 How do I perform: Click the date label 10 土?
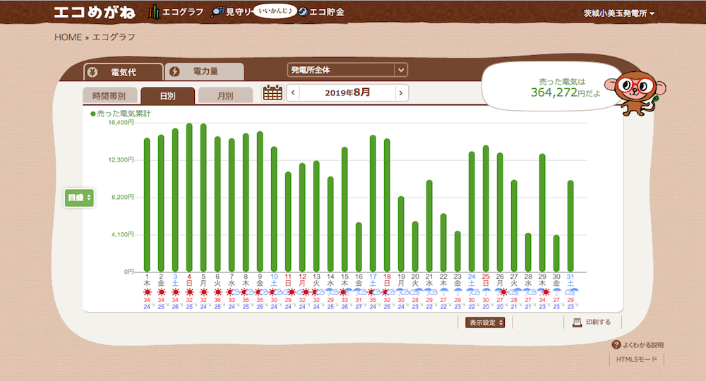click(x=274, y=280)
